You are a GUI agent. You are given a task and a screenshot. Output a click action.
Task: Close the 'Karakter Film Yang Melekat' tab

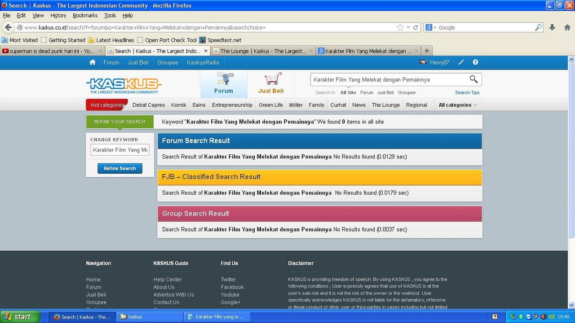(416, 51)
